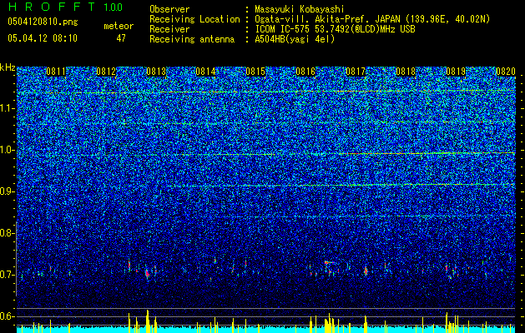Click the 0817 time marker
Screen dimensions: 525x333
pos(356,72)
